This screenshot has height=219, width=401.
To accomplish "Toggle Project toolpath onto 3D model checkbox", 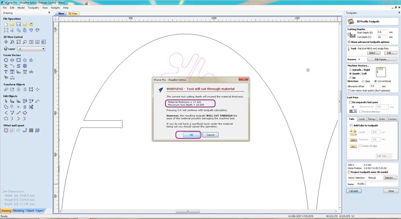I will pos(349,172).
